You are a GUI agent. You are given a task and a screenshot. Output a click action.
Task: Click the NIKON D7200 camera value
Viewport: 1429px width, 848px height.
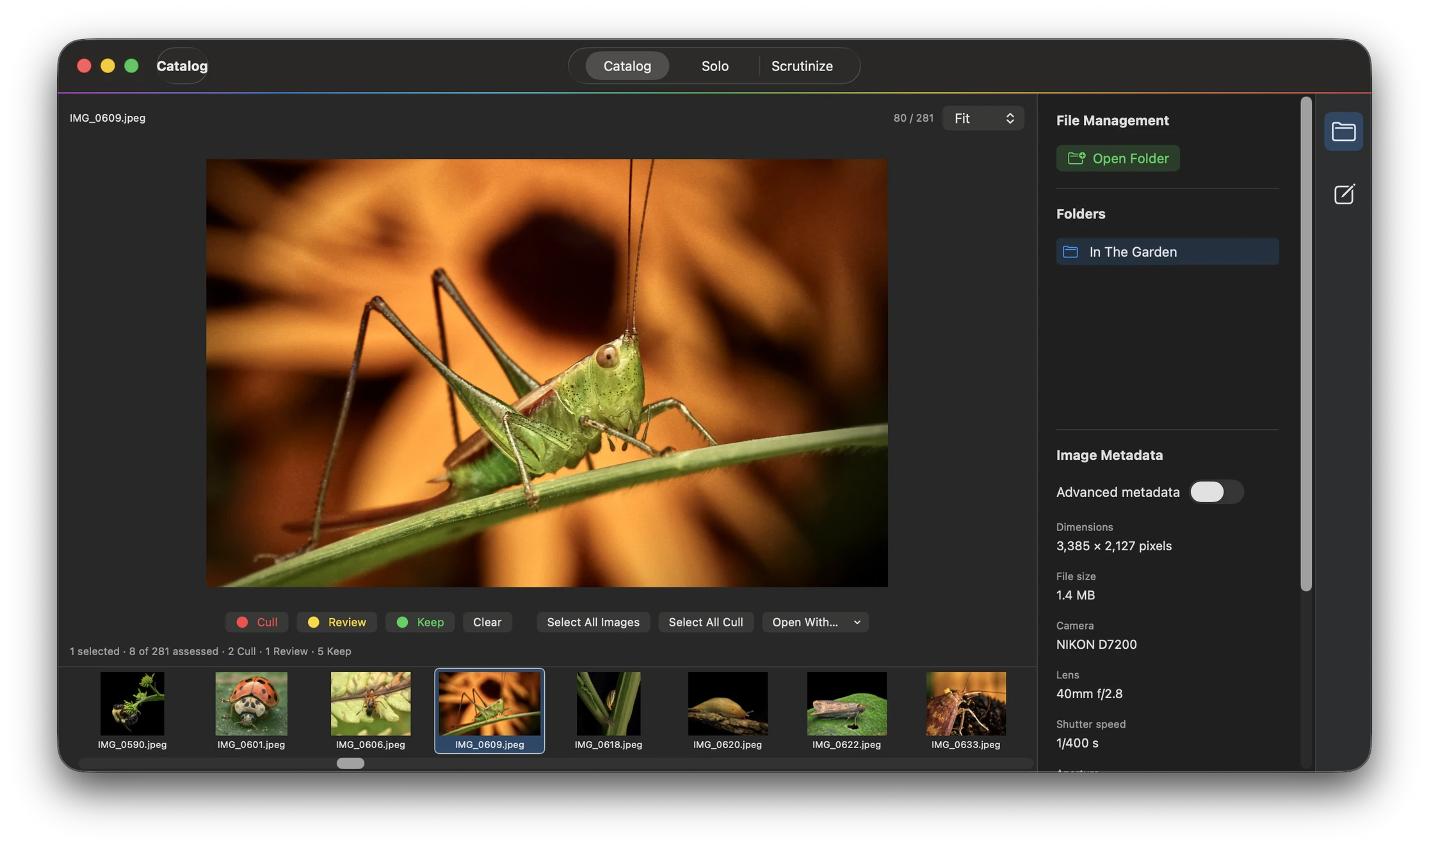[x=1096, y=644]
